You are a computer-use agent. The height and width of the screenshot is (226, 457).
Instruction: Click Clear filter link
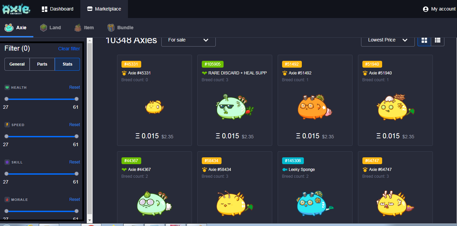[69, 49]
